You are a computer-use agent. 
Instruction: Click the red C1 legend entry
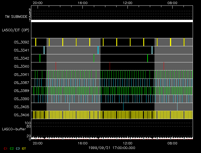tap(5, 148)
